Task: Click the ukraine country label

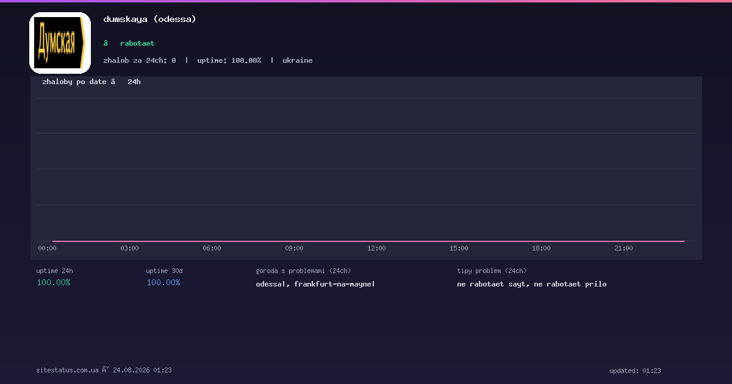Action: click(298, 60)
